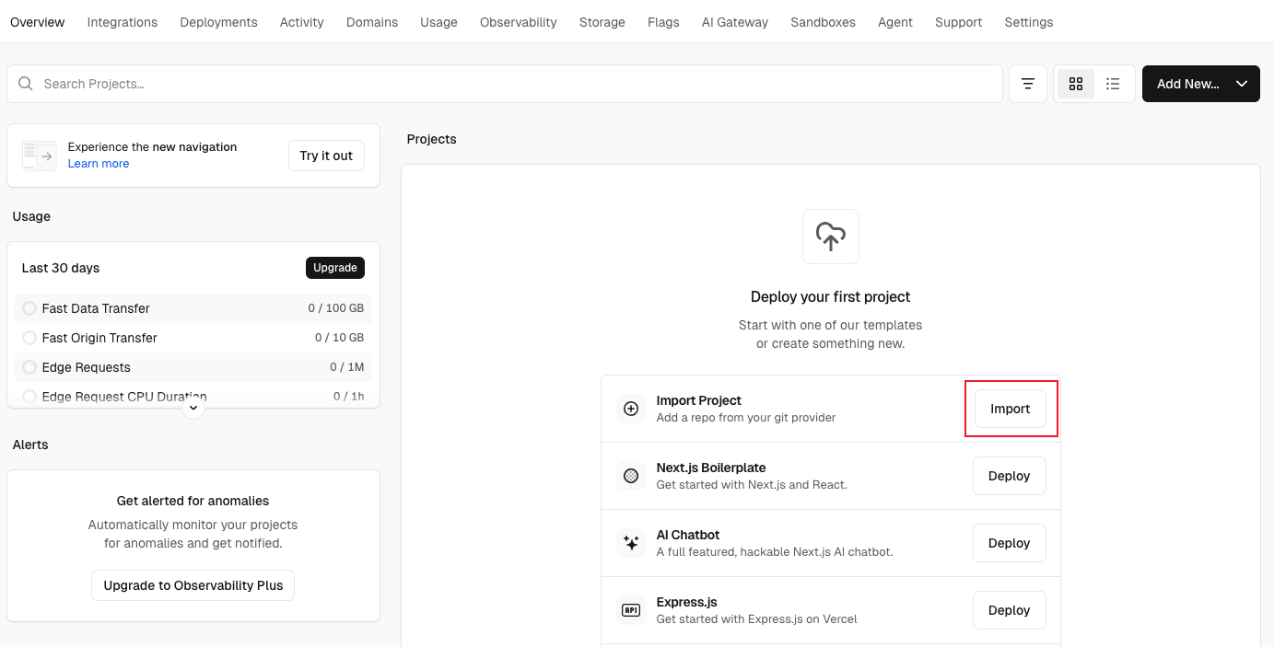Go to the Observability tab
The image size is (1274, 647).
(518, 22)
